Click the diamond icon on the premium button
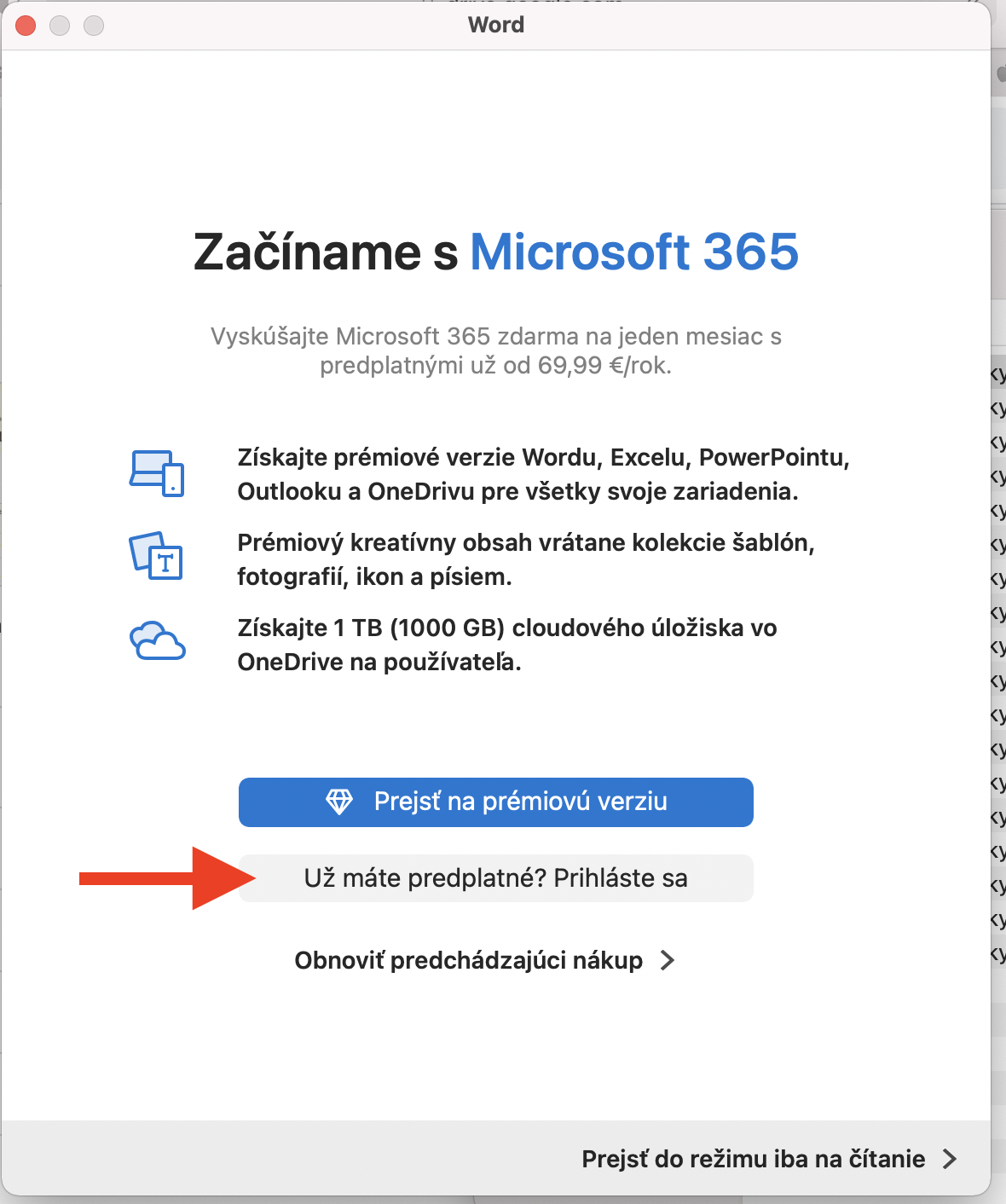The height and width of the screenshot is (1204, 1006). [339, 802]
